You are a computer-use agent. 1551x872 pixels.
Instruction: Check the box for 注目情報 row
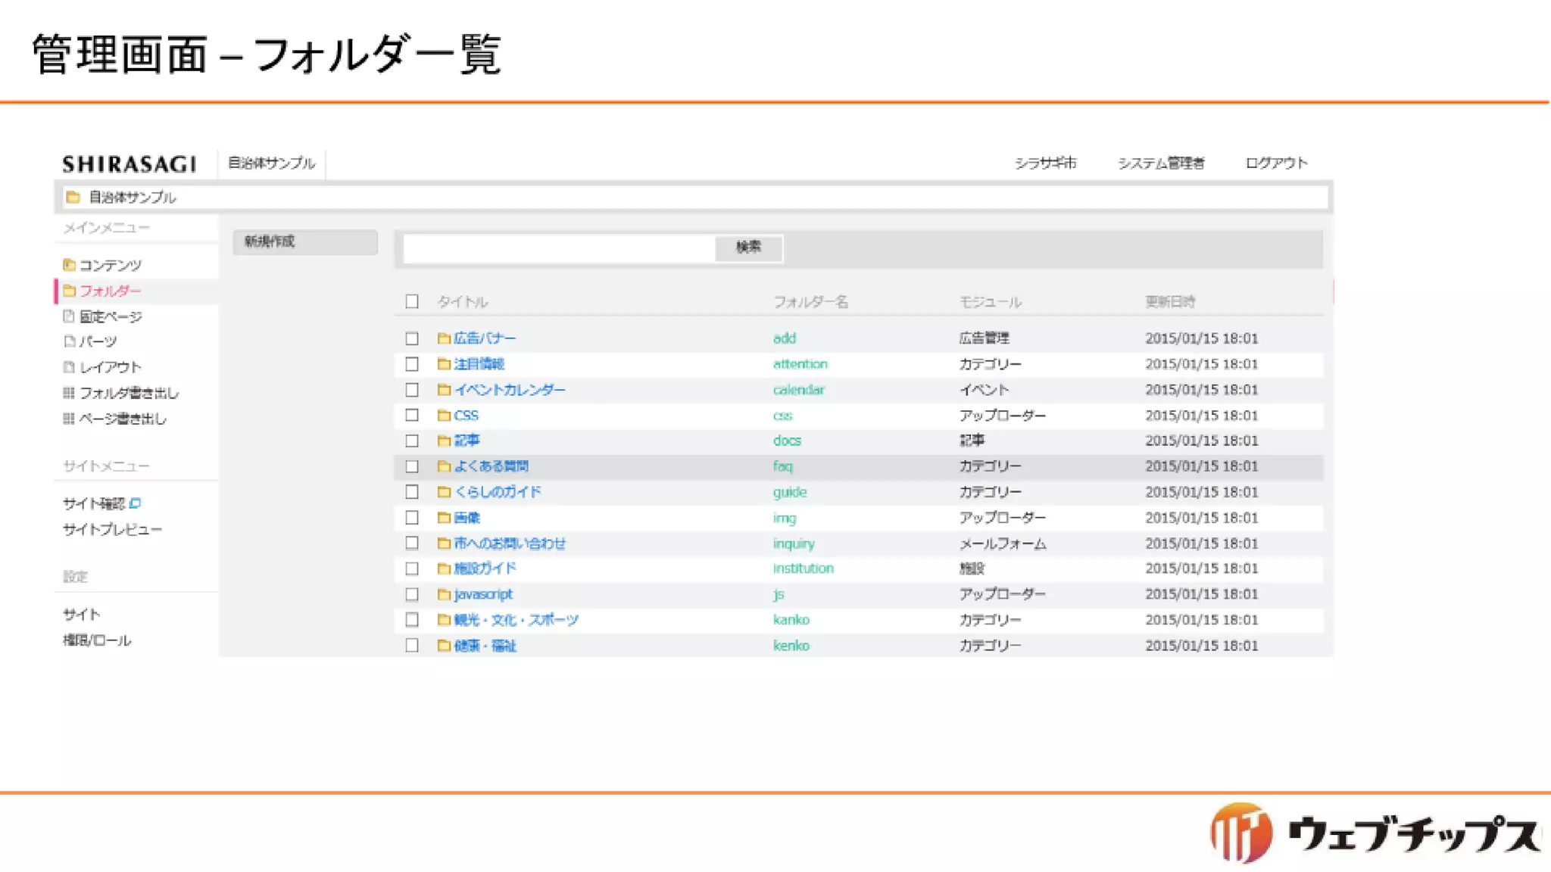pyautogui.click(x=412, y=364)
